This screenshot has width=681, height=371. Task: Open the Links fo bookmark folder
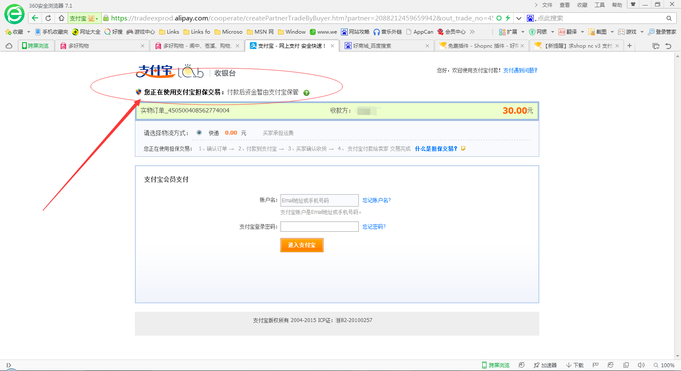[x=197, y=32]
